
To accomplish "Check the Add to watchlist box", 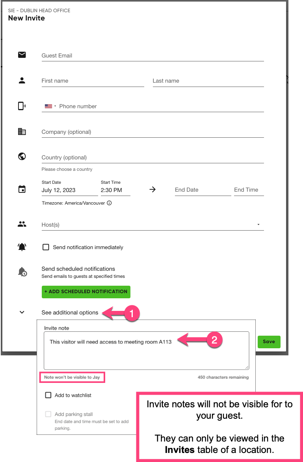I will 48,395.
